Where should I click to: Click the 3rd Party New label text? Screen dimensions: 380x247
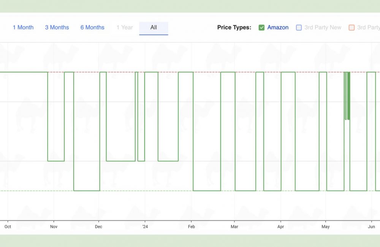click(x=323, y=27)
